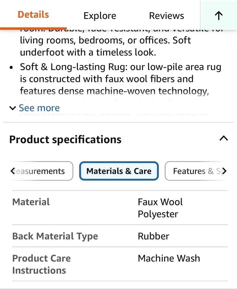Click the Material row label

[31, 202]
